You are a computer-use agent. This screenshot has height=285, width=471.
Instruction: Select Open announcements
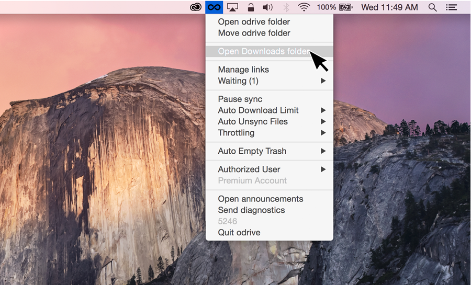point(270,199)
